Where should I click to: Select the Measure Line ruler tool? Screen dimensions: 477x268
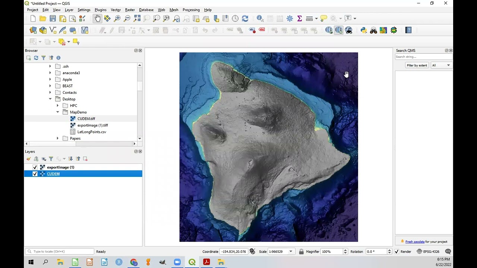pos(309,18)
